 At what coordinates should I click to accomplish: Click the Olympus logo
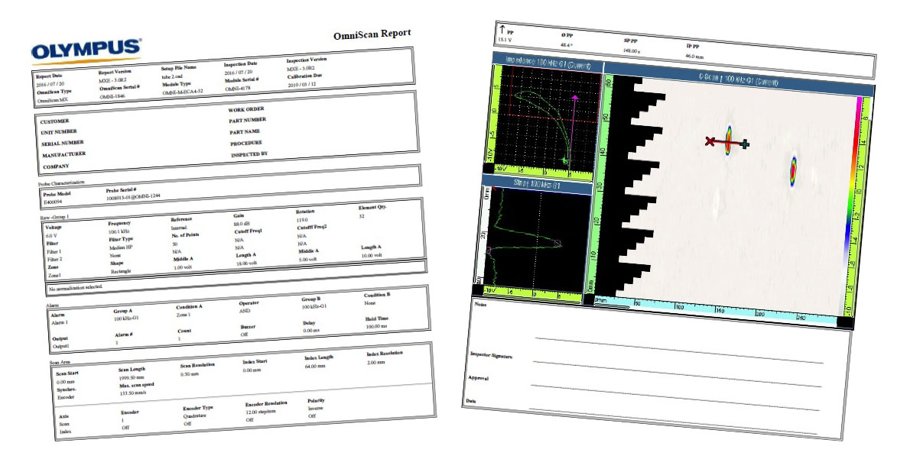click(x=86, y=49)
